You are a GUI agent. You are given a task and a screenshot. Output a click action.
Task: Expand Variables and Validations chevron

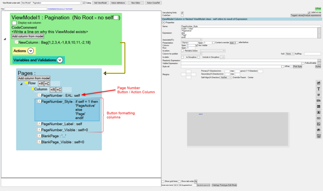[x=60, y=60]
